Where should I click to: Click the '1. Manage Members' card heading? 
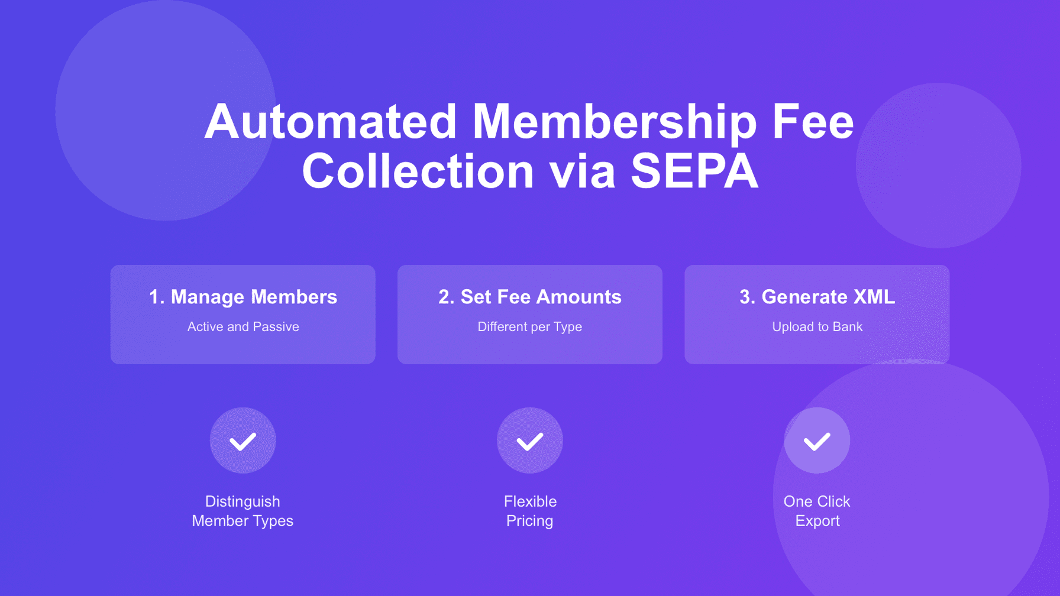click(x=243, y=297)
